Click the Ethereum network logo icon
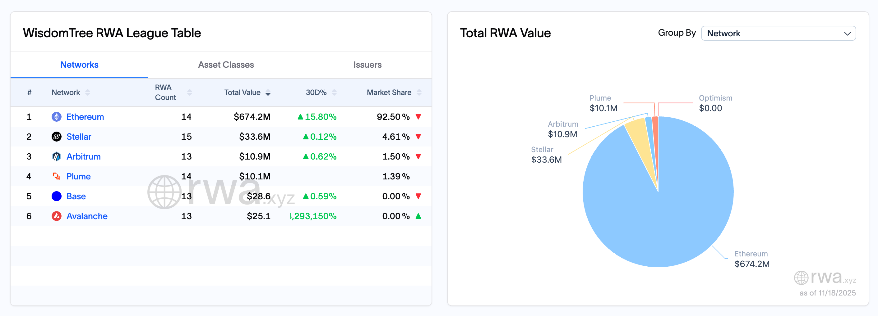 56,117
